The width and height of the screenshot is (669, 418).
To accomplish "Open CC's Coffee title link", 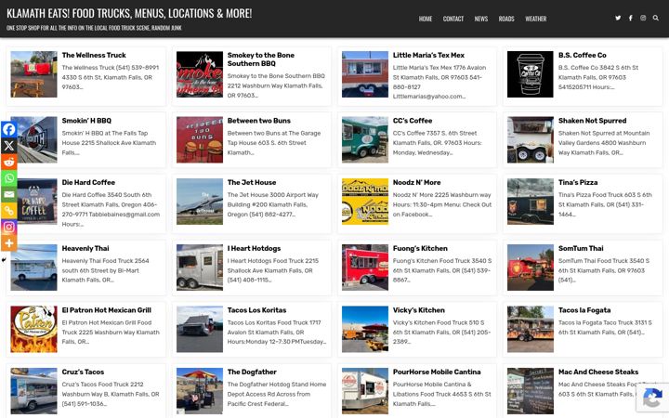I will (x=413, y=121).
